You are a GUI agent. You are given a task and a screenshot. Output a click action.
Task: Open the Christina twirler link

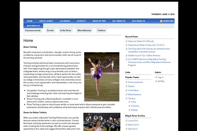tap(135, 106)
